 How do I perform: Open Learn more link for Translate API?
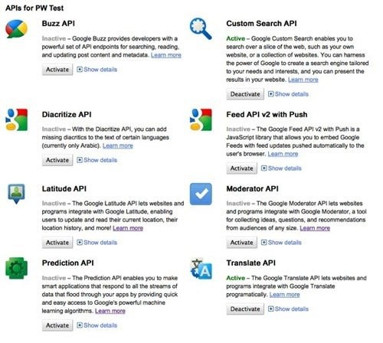pyautogui.click(x=284, y=295)
